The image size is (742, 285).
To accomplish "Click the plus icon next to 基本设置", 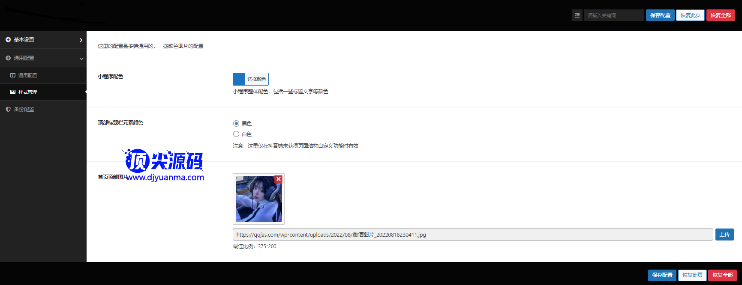I will click(x=8, y=40).
